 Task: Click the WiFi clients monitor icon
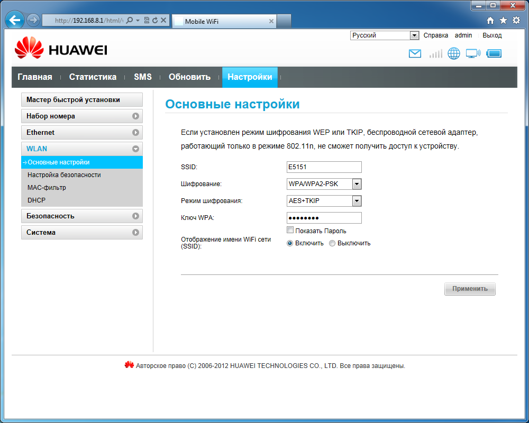tap(473, 53)
